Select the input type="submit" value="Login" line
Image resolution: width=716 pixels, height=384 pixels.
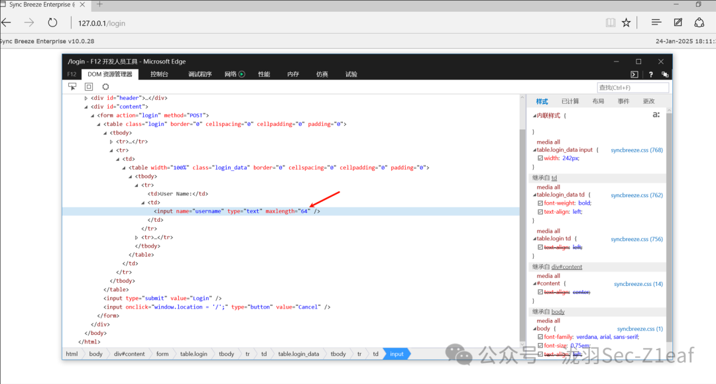(162, 298)
